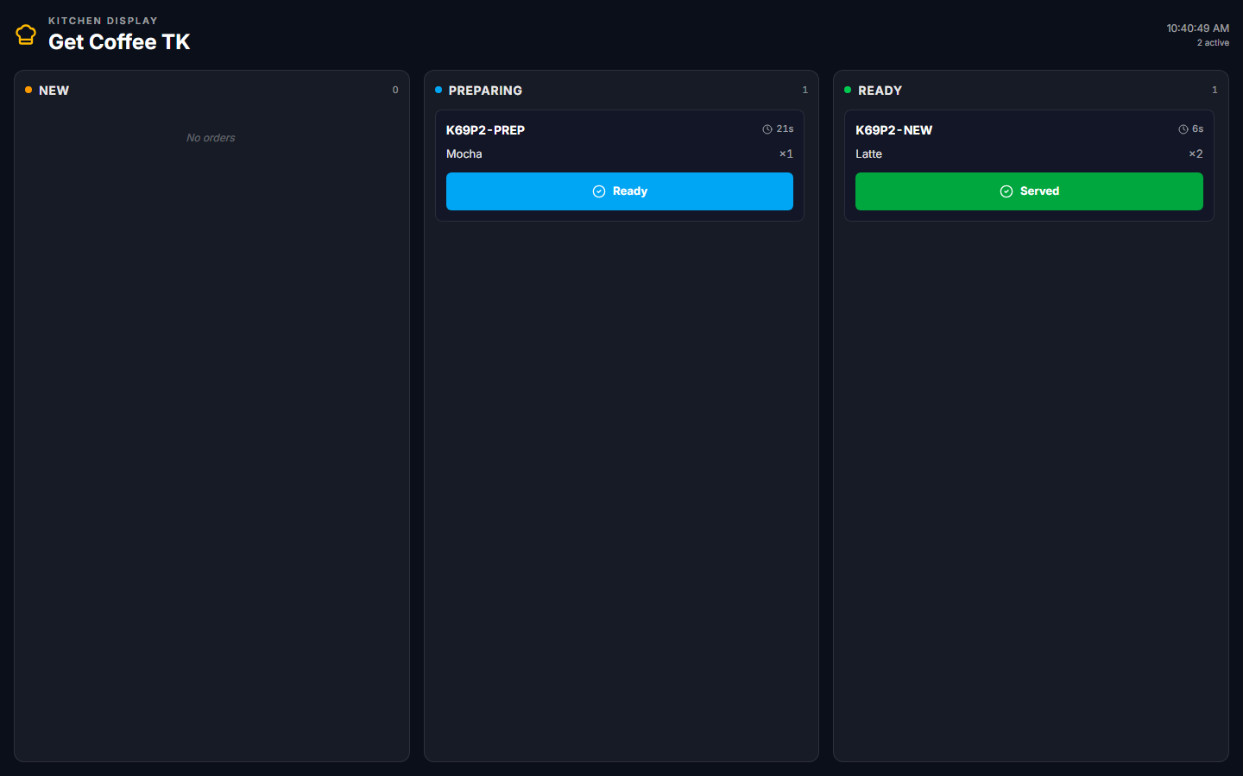Click the clock icon on the K69P2-NEW order
Screen dimensions: 1243x776
(1183, 129)
